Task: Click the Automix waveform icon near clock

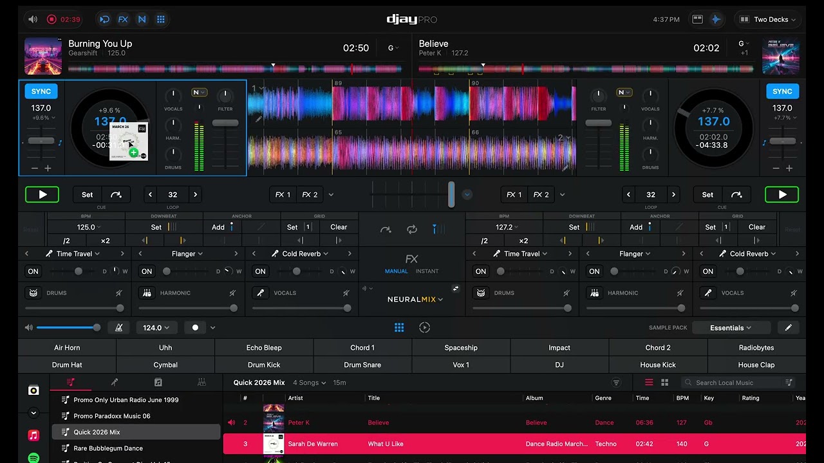Action: tap(716, 19)
